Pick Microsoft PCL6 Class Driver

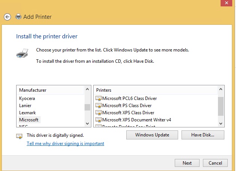click(129, 98)
